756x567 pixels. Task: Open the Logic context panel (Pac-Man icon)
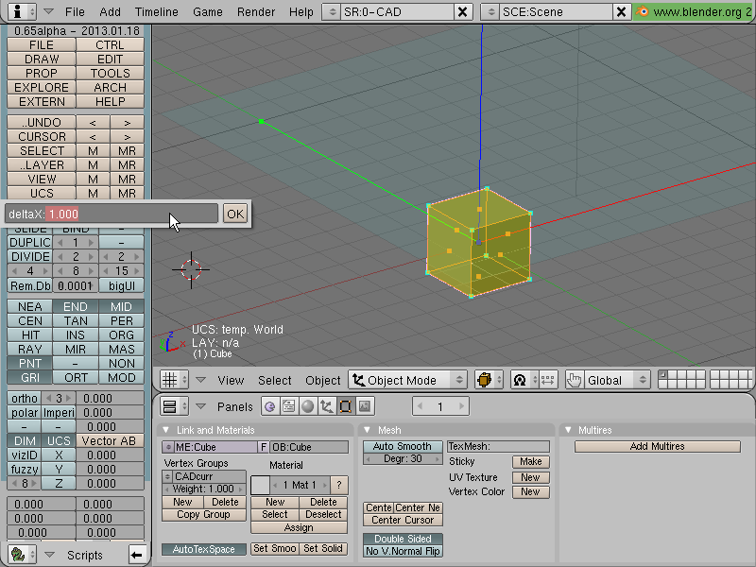[270, 406]
